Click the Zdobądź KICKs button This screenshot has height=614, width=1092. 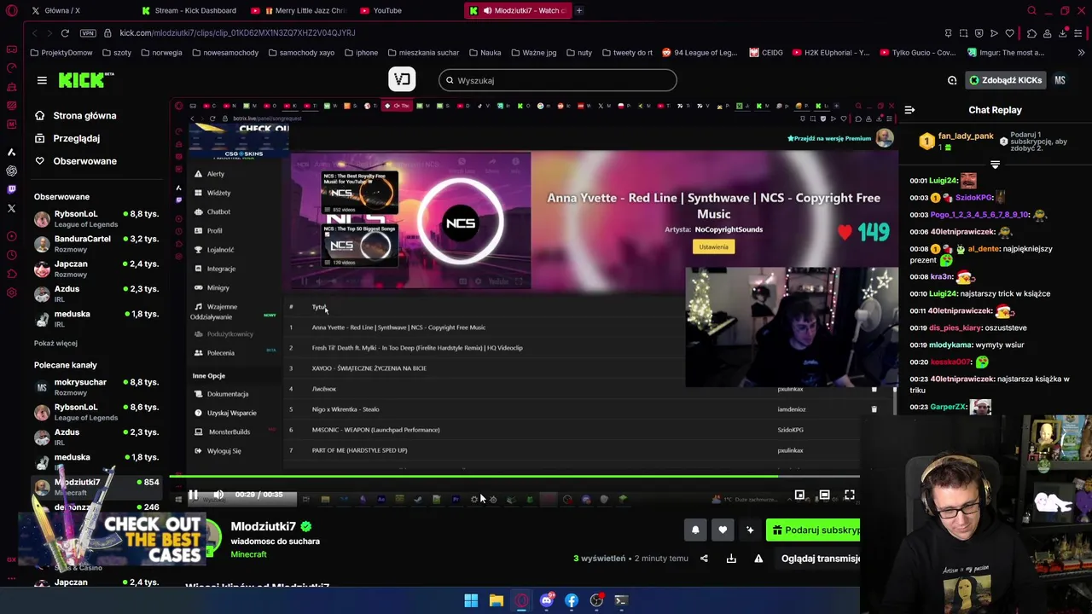click(1005, 80)
